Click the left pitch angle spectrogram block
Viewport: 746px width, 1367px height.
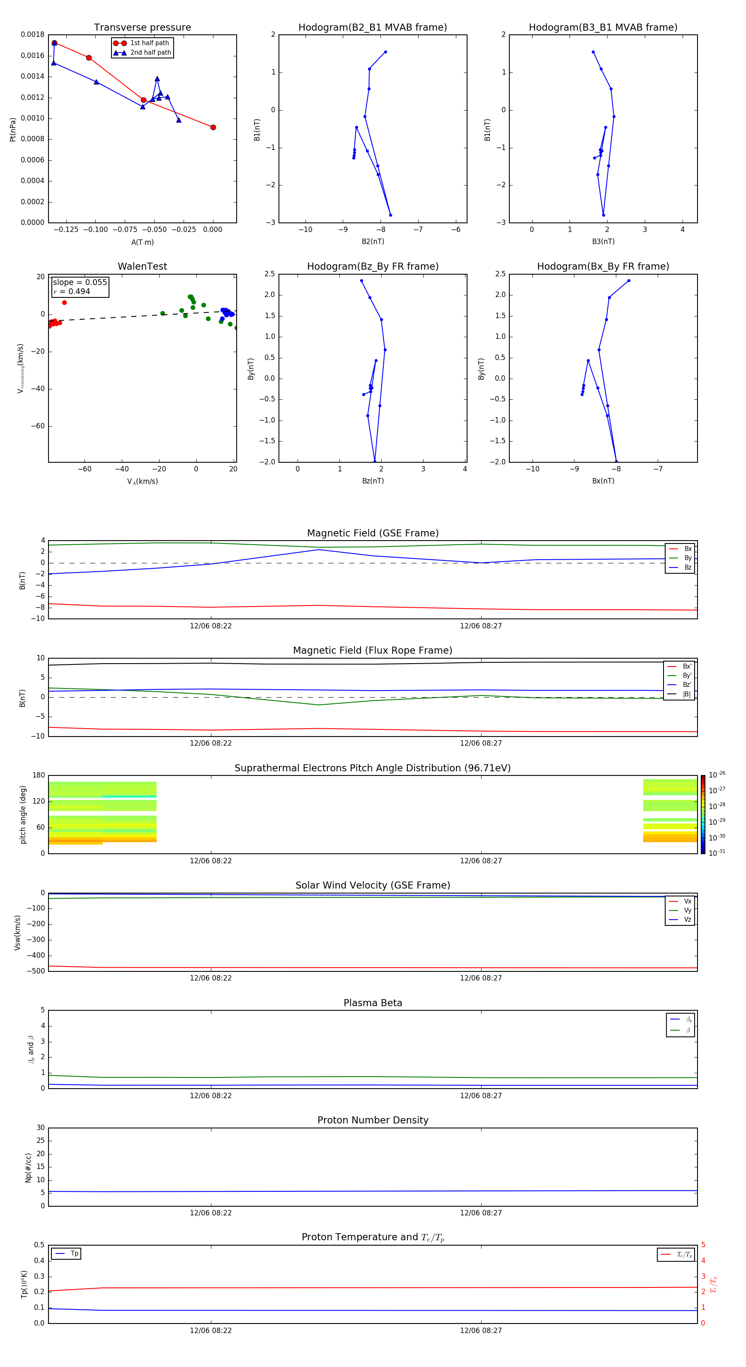(102, 812)
